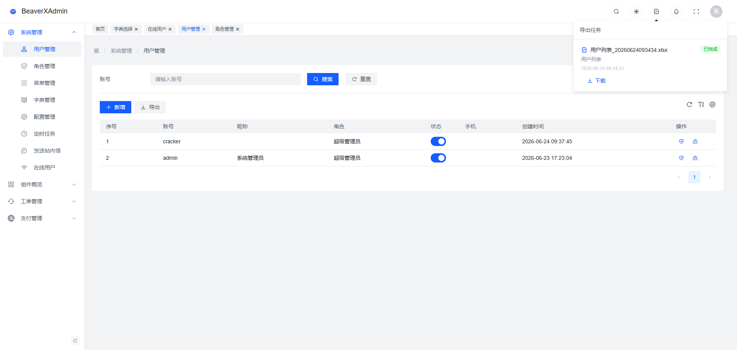Open 定时任务 in the sidebar

click(x=42, y=134)
